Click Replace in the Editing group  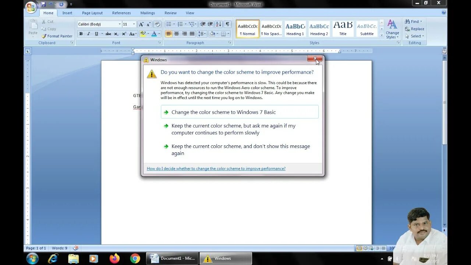pyautogui.click(x=414, y=29)
